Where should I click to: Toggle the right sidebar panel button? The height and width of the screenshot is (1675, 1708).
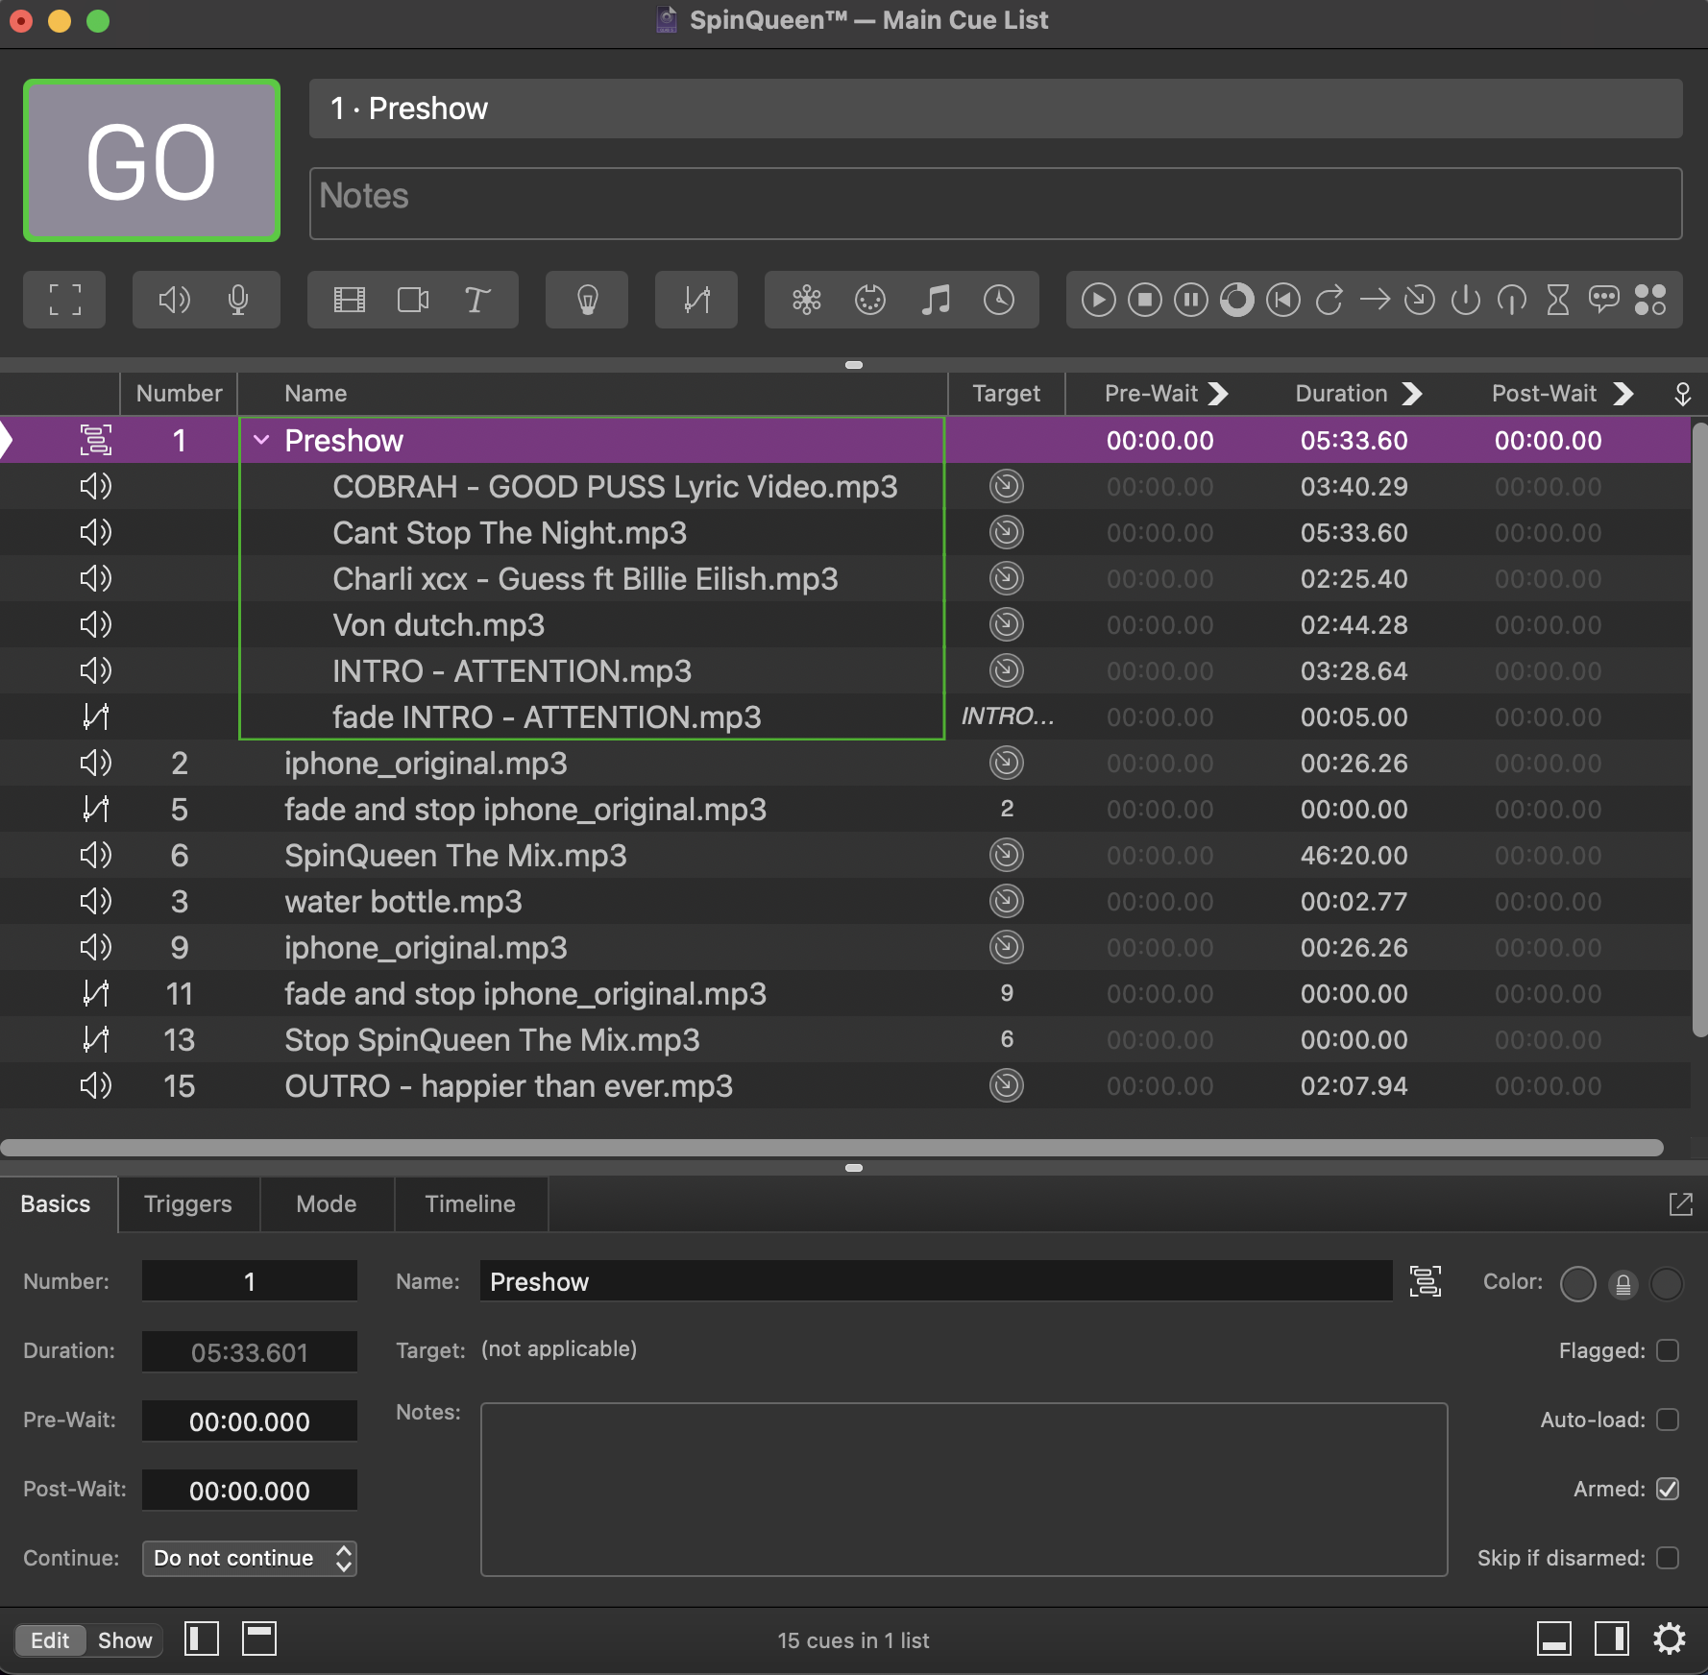click(x=1611, y=1639)
